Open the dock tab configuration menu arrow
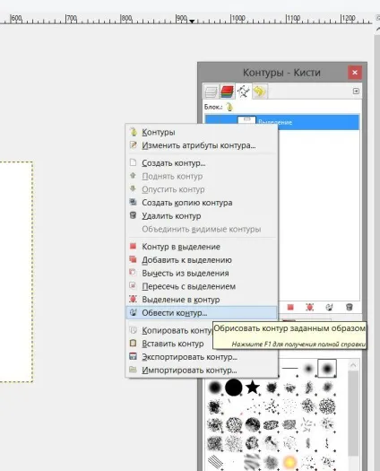This screenshot has height=471, width=380. (x=356, y=91)
